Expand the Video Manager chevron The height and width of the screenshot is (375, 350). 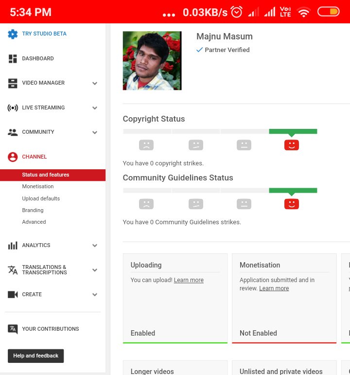pos(95,83)
